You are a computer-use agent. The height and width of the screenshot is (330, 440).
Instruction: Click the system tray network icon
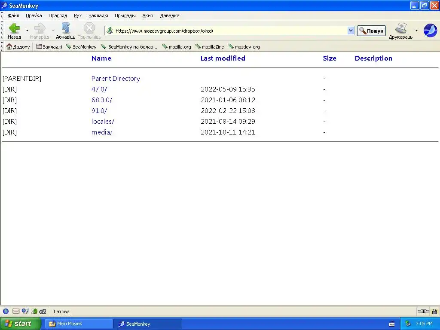click(408, 324)
